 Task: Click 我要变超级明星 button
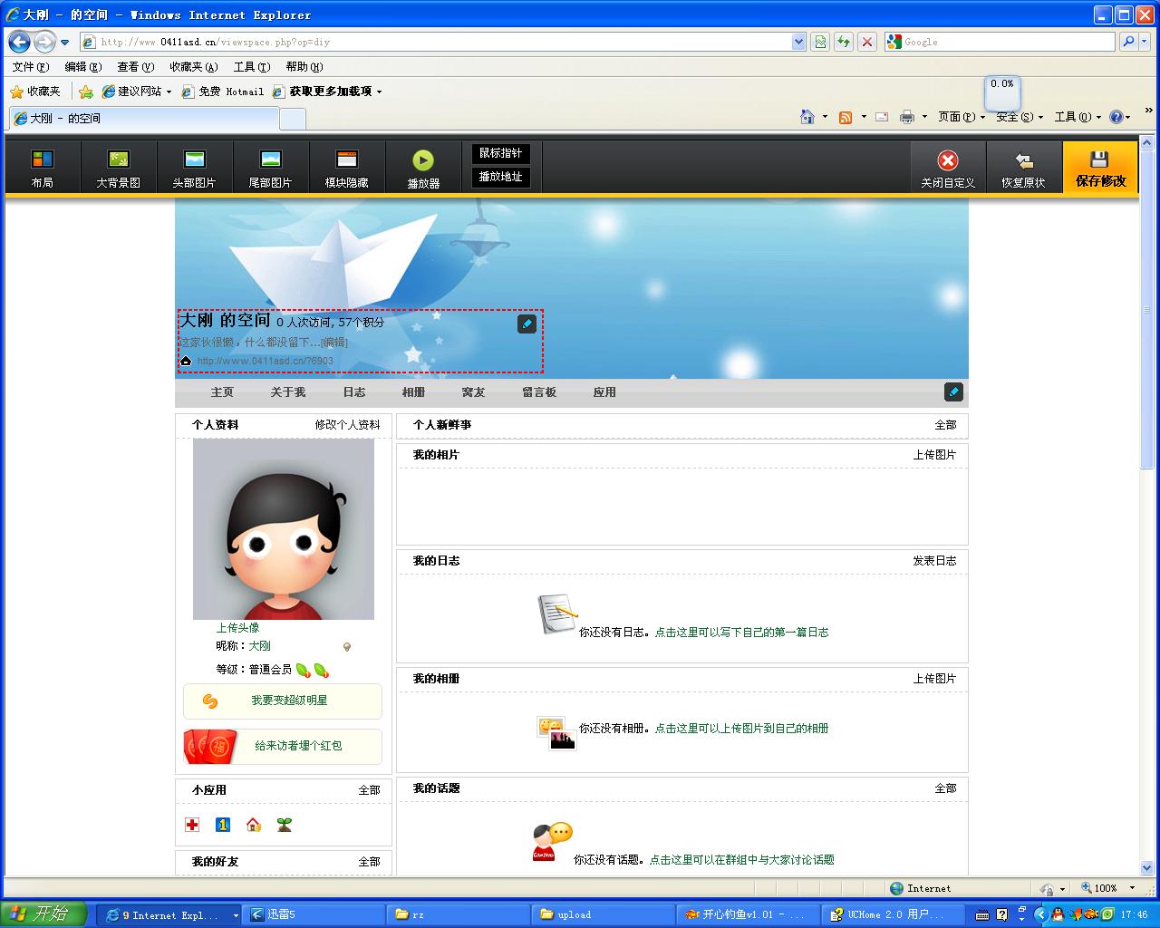click(283, 701)
